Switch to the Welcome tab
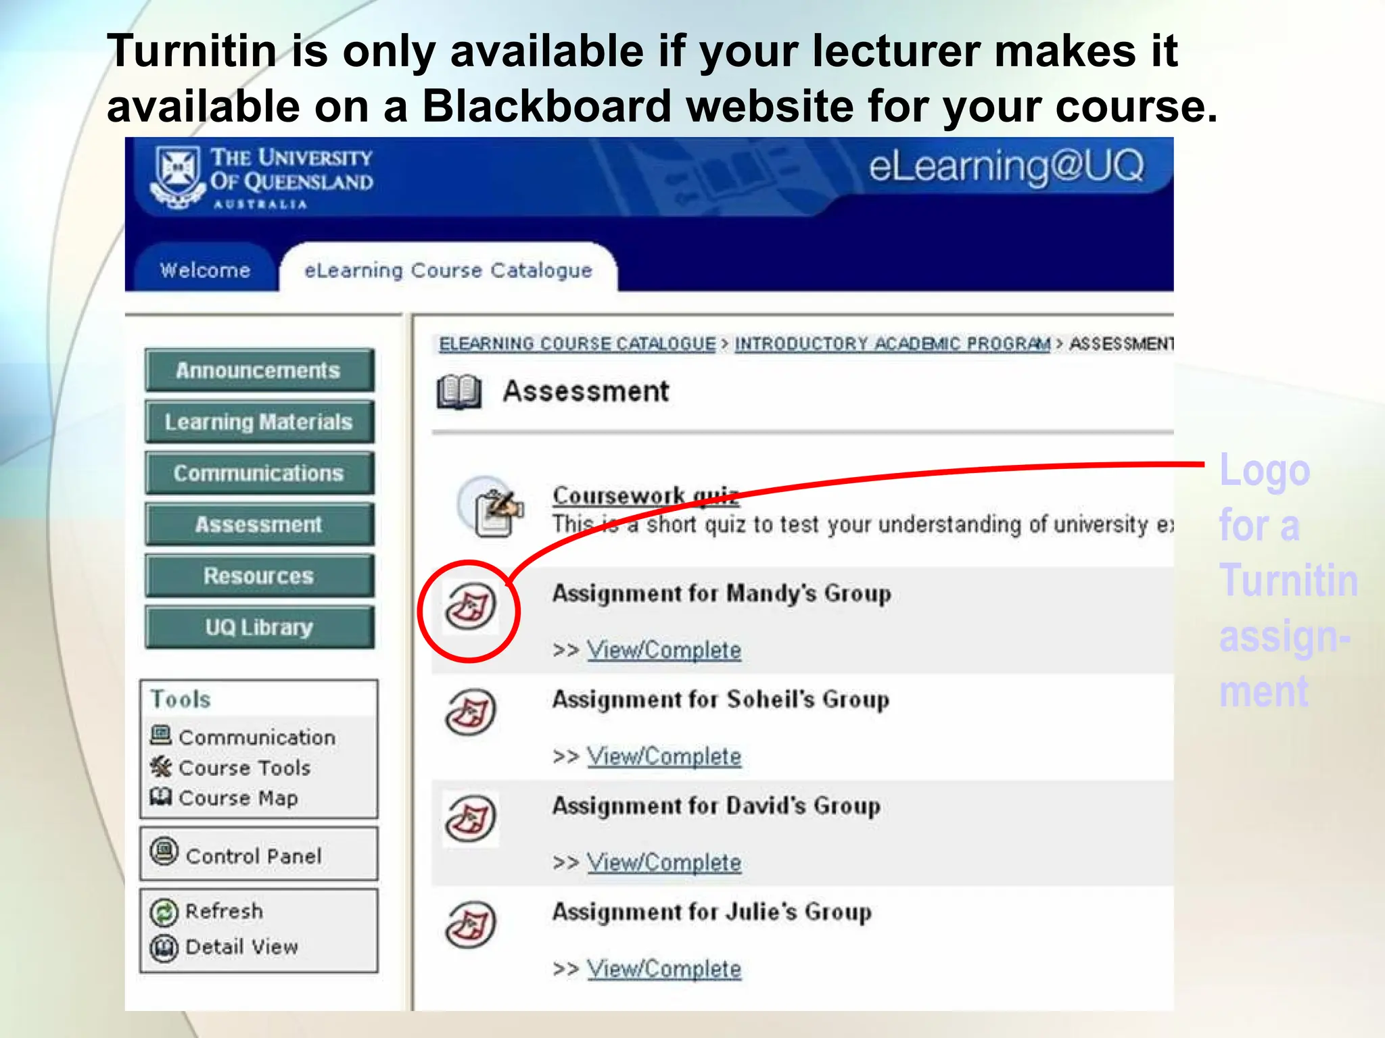The image size is (1385, 1038). click(205, 269)
